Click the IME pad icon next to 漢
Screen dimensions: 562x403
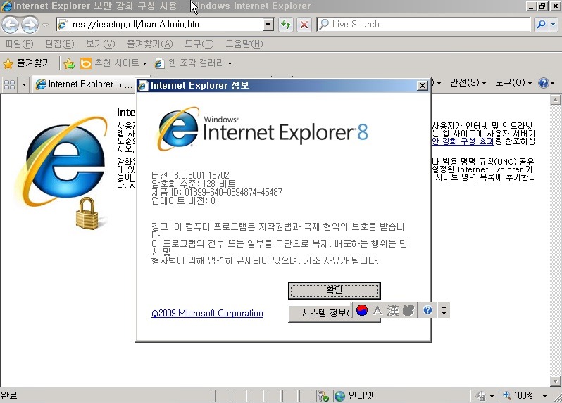pyautogui.click(x=408, y=310)
